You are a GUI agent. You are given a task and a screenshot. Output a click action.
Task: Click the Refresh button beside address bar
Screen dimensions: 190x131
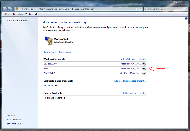(140, 9)
